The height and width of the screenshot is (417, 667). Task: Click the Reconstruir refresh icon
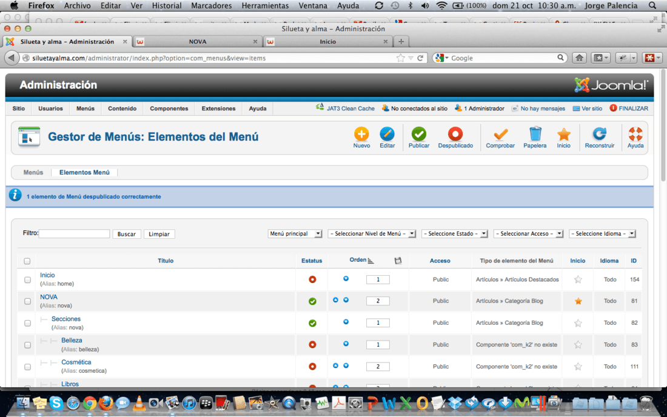click(599, 135)
